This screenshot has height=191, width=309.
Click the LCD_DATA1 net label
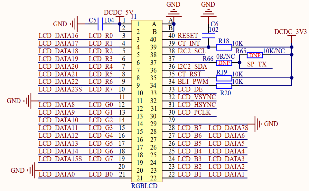click(226, 174)
